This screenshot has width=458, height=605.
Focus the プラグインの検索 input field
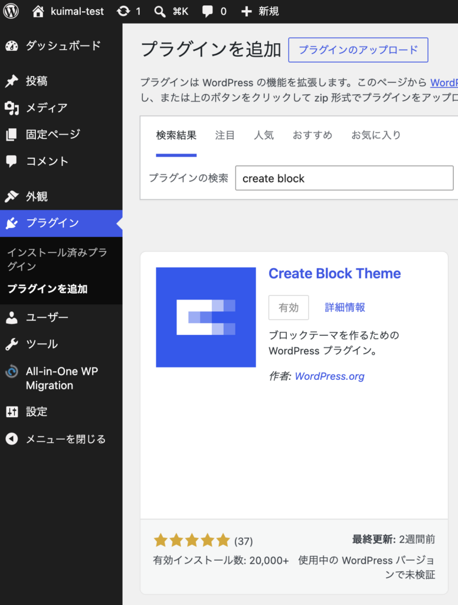(x=344, y=178)
